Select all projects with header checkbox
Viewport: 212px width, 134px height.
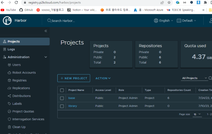[62, 90]
